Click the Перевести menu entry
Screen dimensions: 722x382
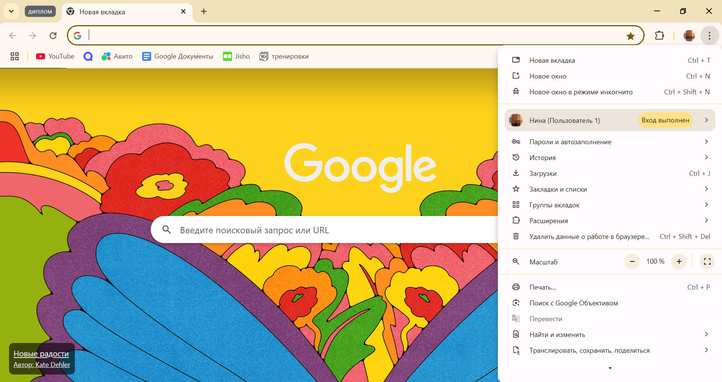pyautogui.click(x=610, y=319)
